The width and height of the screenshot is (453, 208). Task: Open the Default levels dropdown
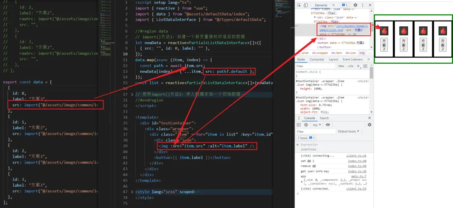pos(349,132)
